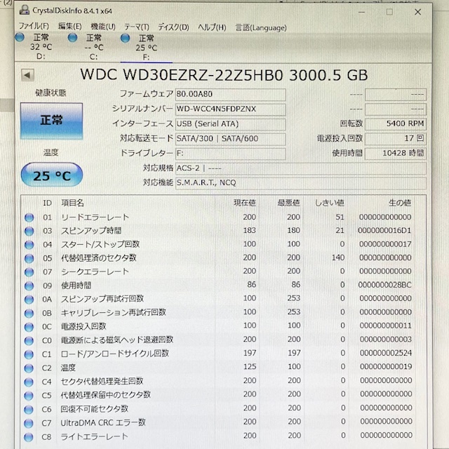Screen dimensions: 449x449
Task: Open the ヘルプ(H) menu
Action: [x=212, y=27]
